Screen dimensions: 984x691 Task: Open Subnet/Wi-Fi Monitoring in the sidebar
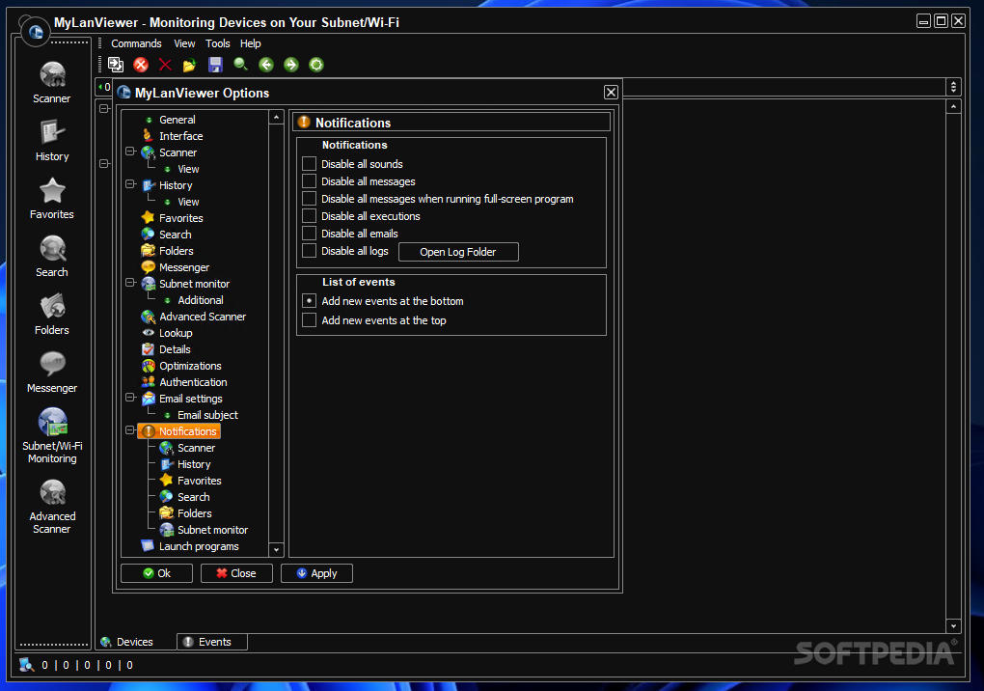[x=52, y=435]
